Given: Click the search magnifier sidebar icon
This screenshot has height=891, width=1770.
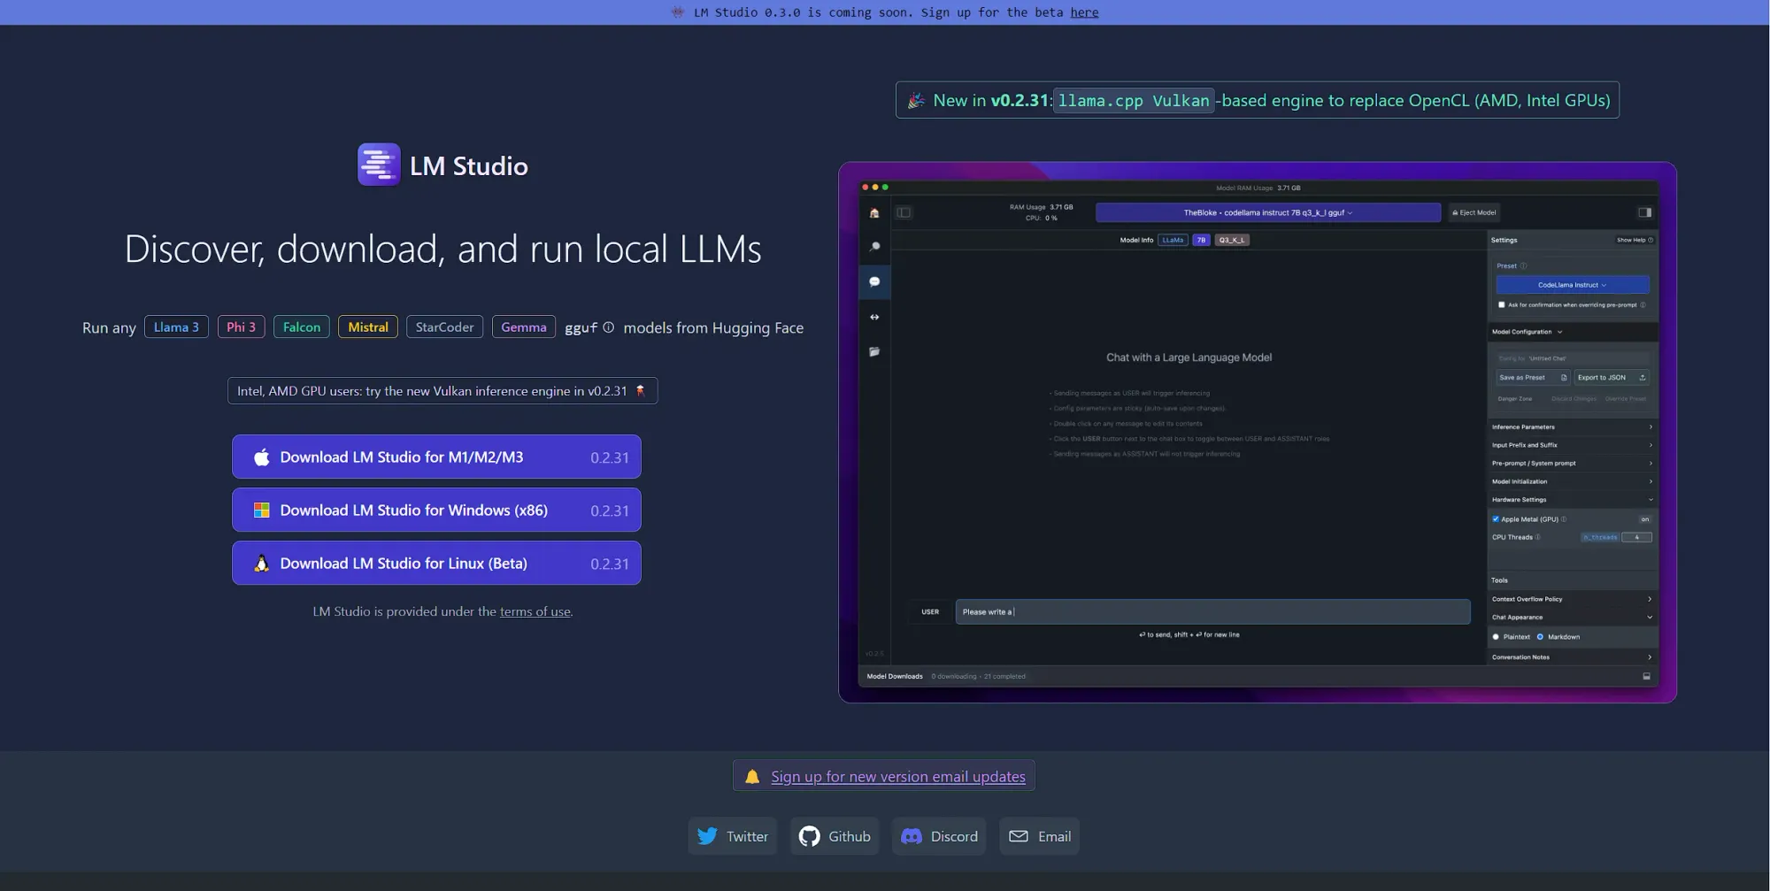Looking at the screenshot, I should tap(874, 247).
